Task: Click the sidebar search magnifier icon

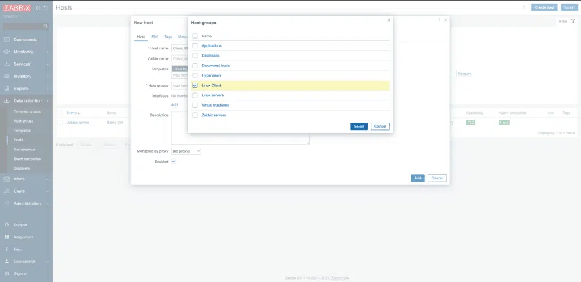Action: pyautogui.click(x=45, y=26)
